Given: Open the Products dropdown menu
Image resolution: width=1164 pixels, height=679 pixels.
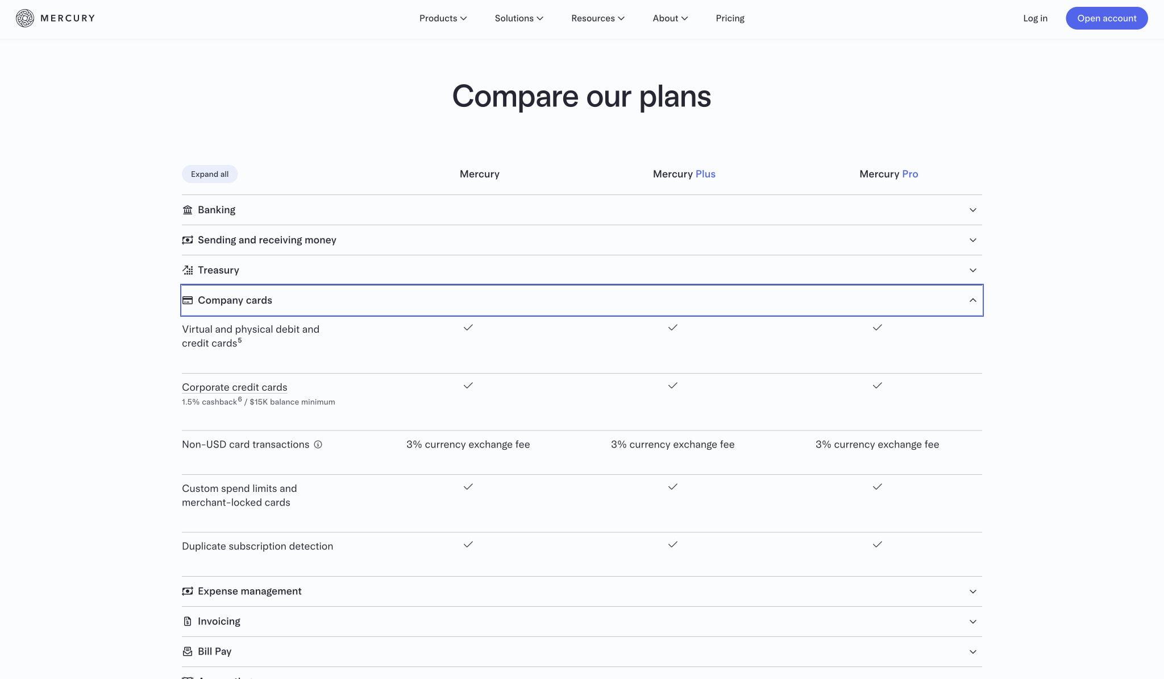Looking at the screenshot, I should pyautogui.click(x=443, y=18).
